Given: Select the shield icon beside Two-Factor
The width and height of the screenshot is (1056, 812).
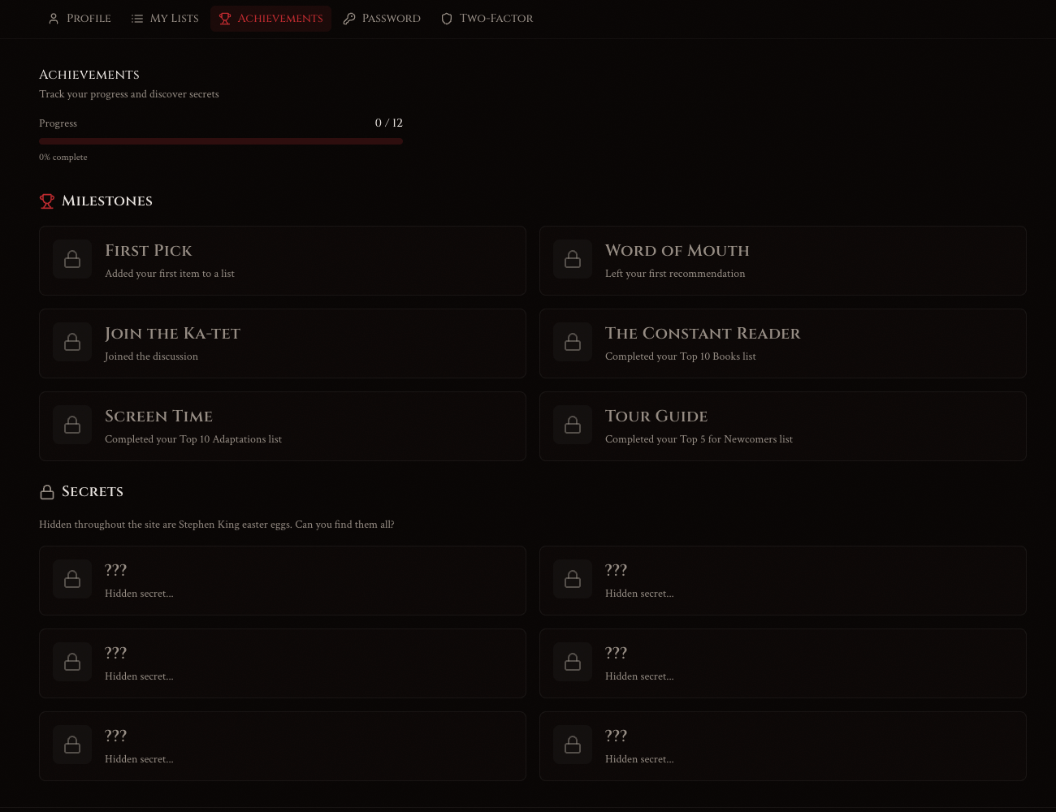Looking at the screenshot, I should click(447, 18).
